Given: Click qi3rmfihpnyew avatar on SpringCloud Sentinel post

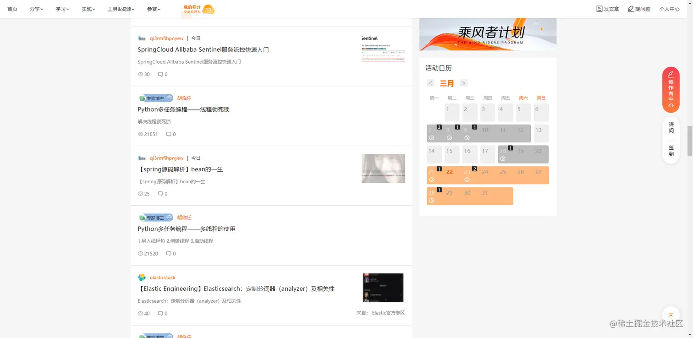Looking at the screenshot, I should pos(142,38).
